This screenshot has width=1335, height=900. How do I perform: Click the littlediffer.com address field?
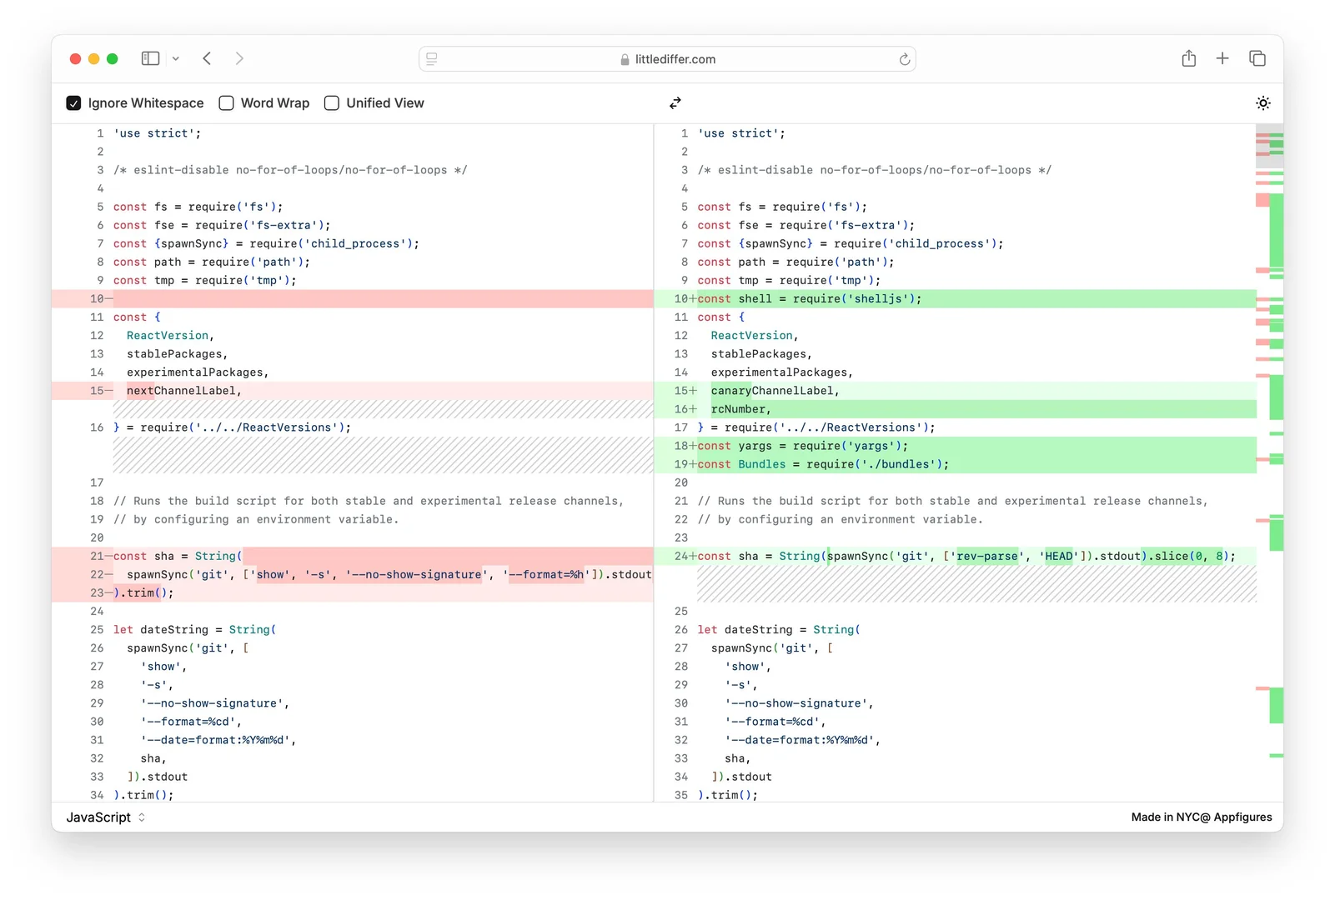[675, 59]
